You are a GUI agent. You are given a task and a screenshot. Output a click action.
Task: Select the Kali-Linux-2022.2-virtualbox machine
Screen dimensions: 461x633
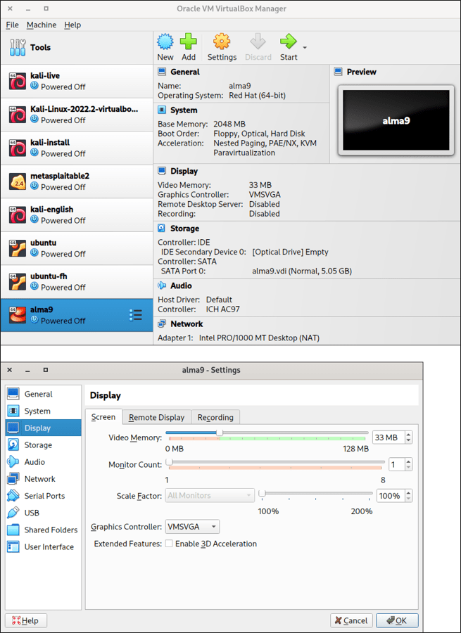pos(77,115)
